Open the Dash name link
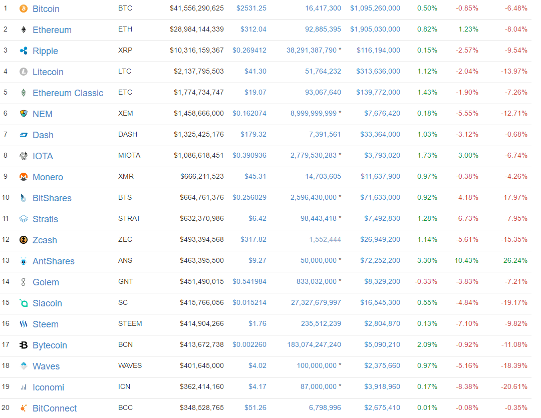Viewport: 541px width, 418px height. click(43, 135)
